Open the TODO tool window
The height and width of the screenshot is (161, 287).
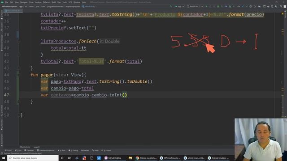click(9, 150)
